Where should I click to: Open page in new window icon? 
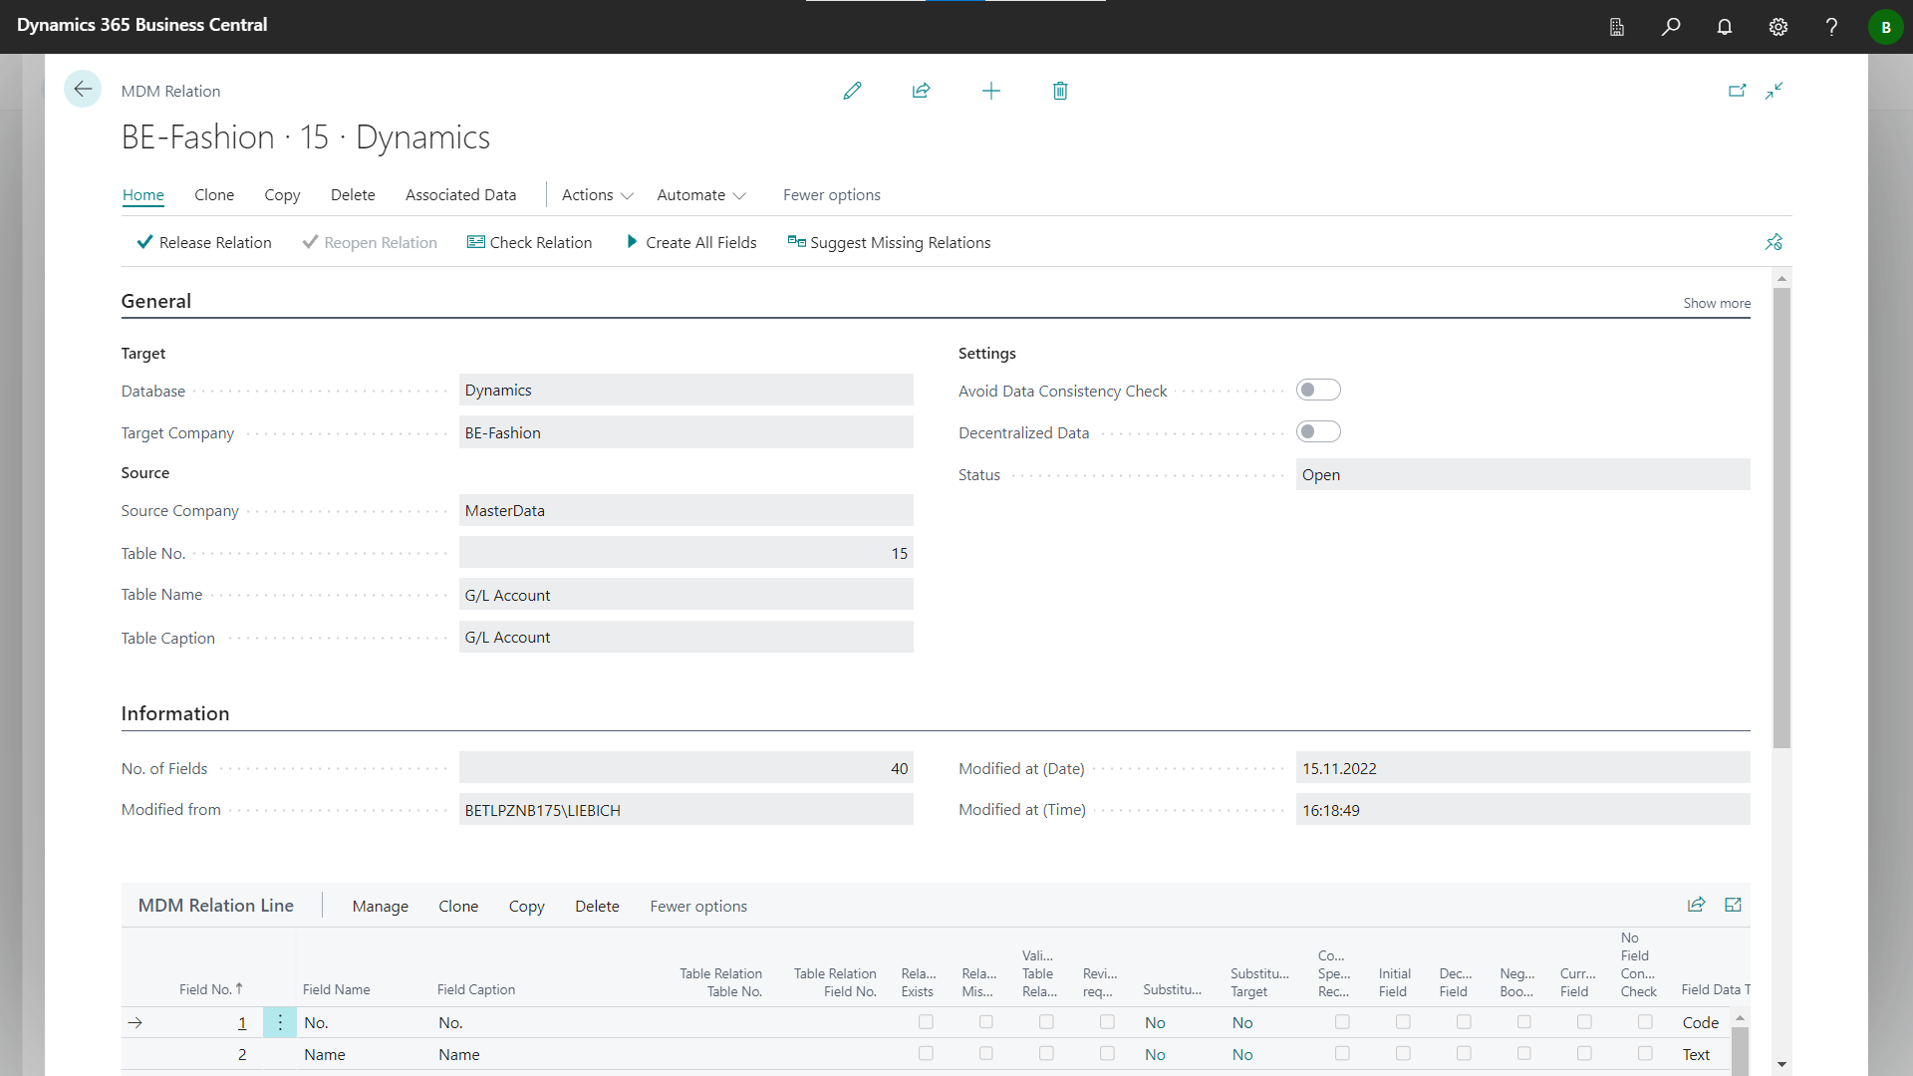tap(1737, 91)
